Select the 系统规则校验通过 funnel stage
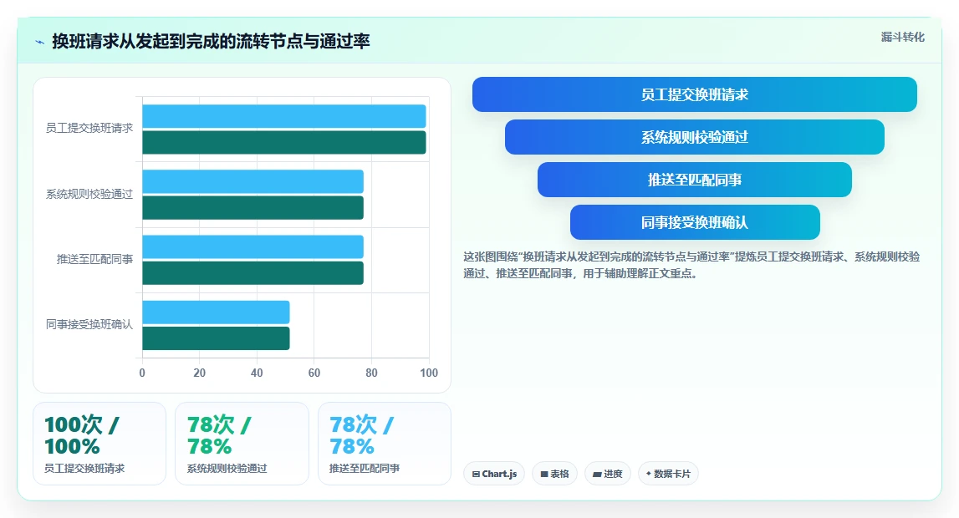This screenshot has width=959, height=518. click(695, 138)
